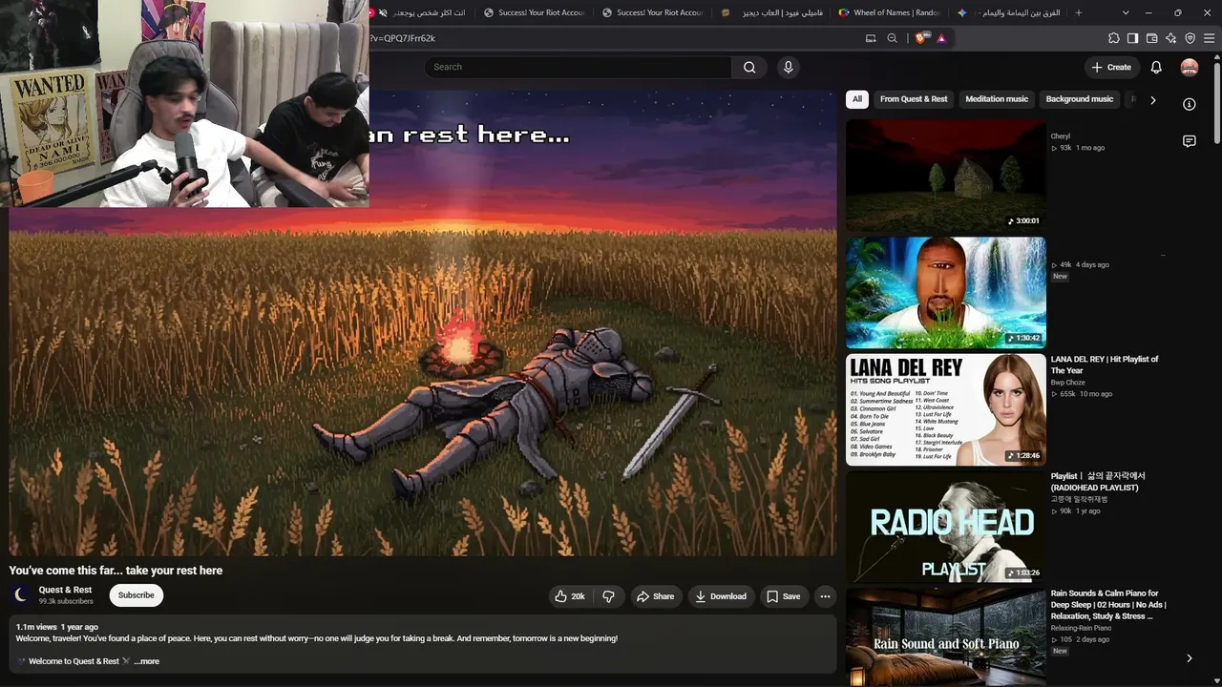Open LANA DEL REY Hit Playlist title

coord(1105,364)
